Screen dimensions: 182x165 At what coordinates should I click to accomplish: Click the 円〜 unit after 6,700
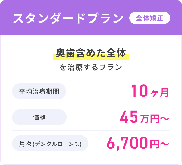coord(160,144)
